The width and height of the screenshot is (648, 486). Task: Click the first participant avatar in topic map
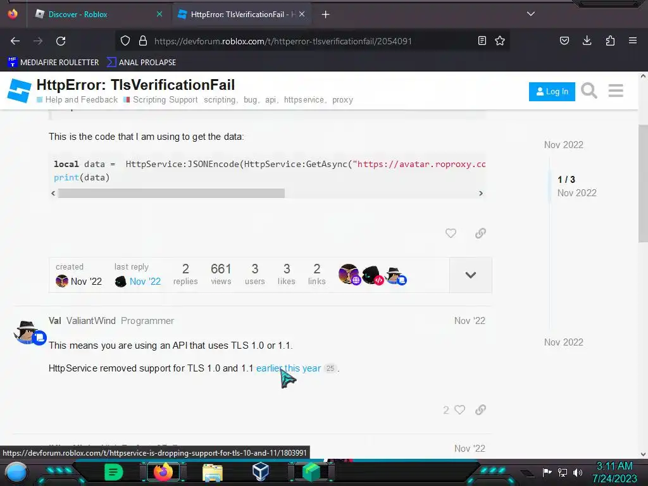(349, 275)
